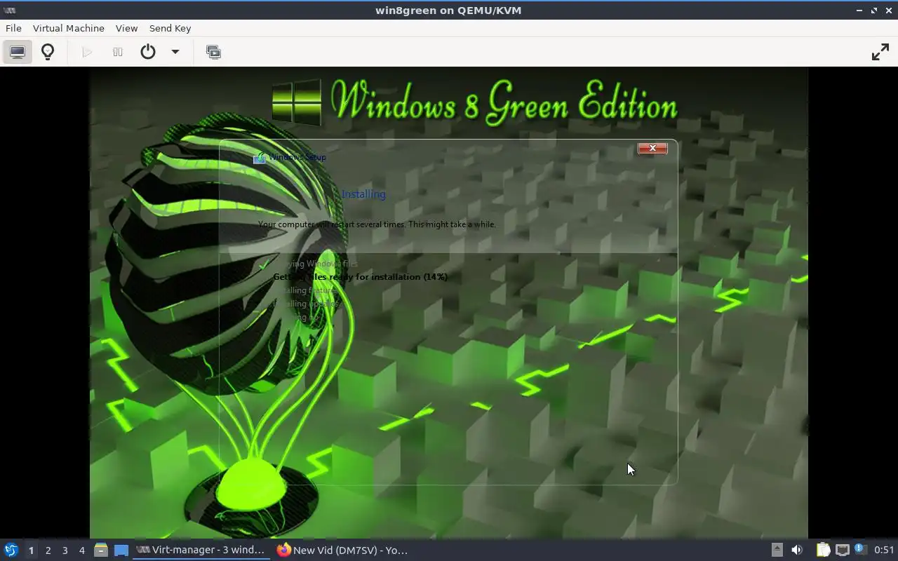
Task: Open the View menu
Action: (x=126, y=28)
